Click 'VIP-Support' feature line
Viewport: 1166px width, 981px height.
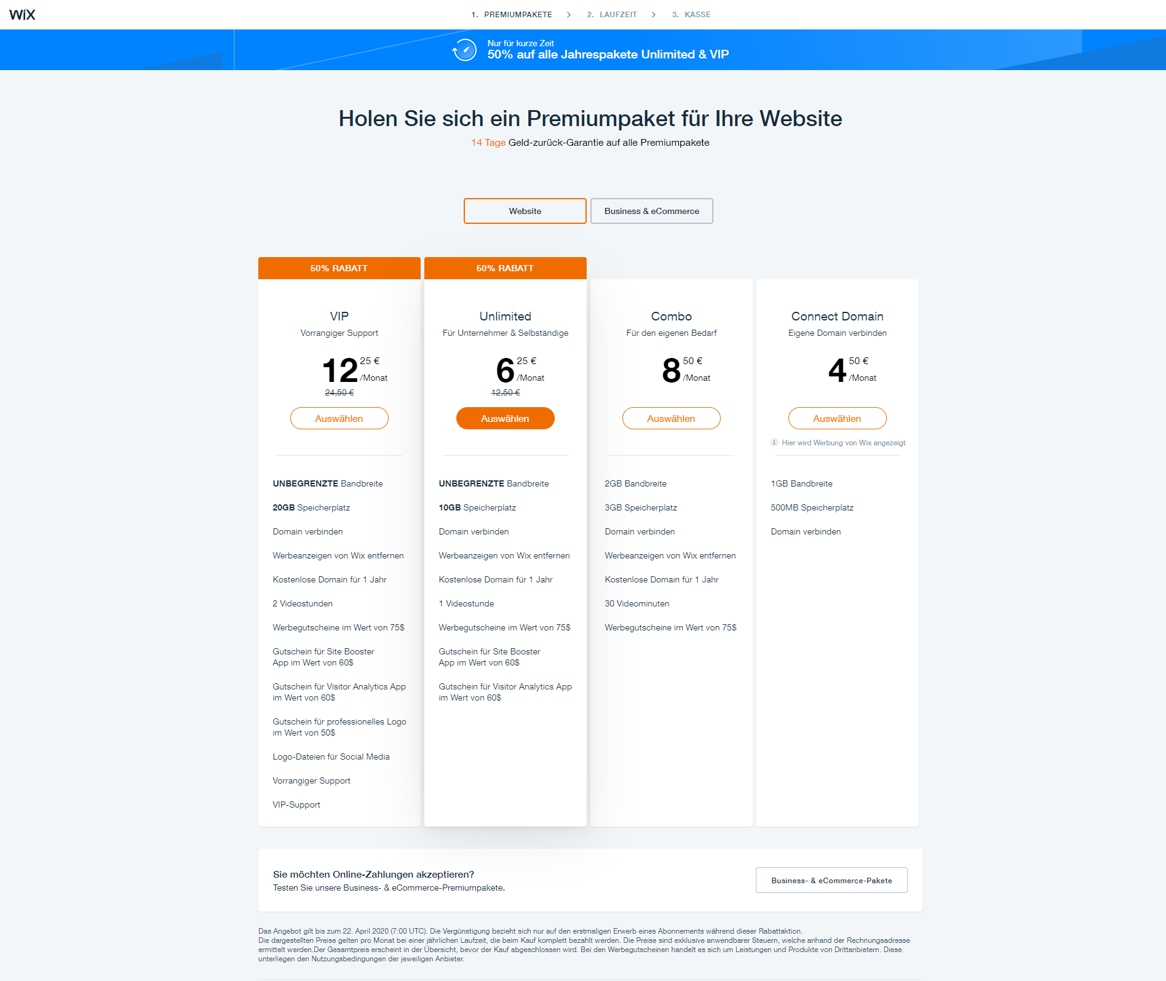pyautogui.click(x=296, y=804)
